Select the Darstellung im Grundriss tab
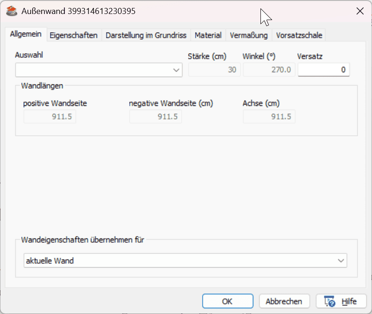 click(146, 35)
